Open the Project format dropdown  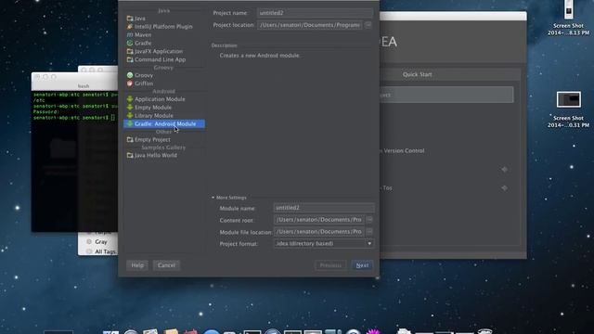(324, 244)
